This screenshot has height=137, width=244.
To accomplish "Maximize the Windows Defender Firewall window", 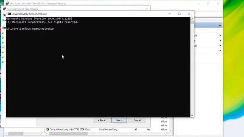I will pos(208,3).
